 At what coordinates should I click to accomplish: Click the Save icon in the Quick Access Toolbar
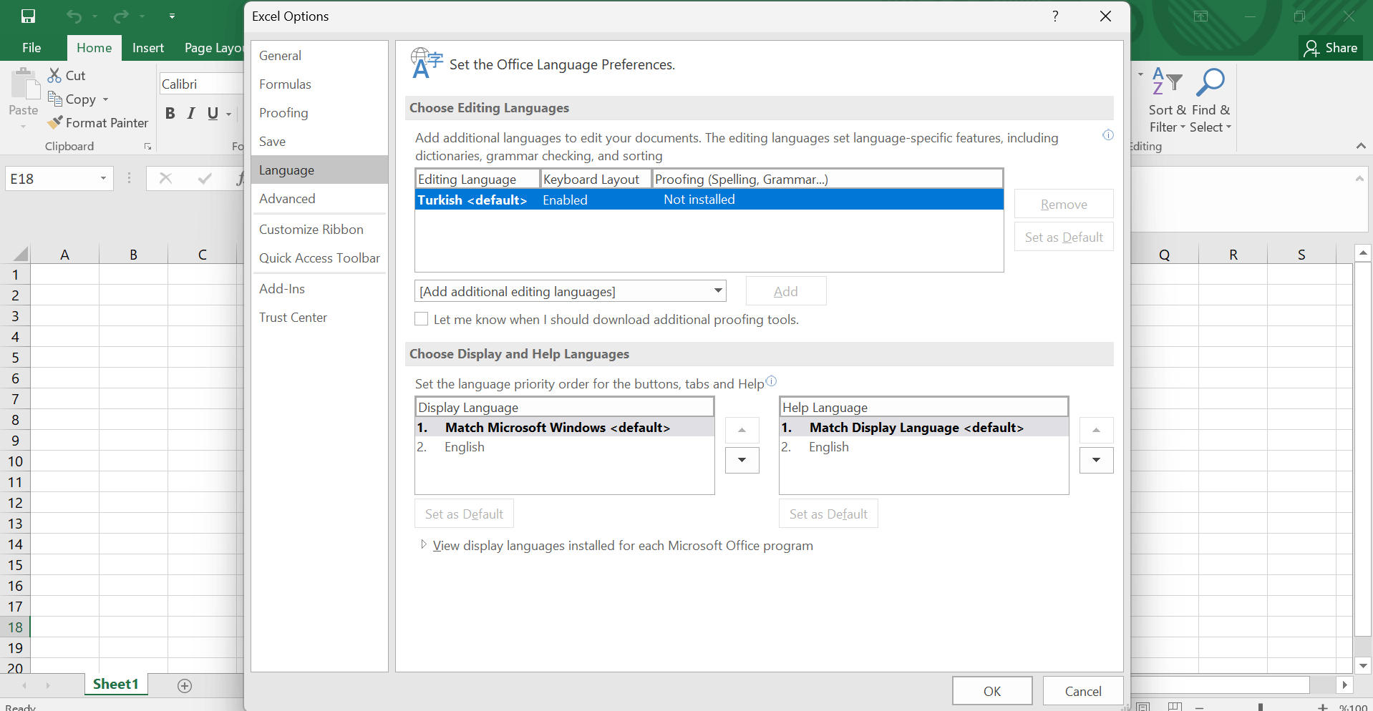(29, 16)
